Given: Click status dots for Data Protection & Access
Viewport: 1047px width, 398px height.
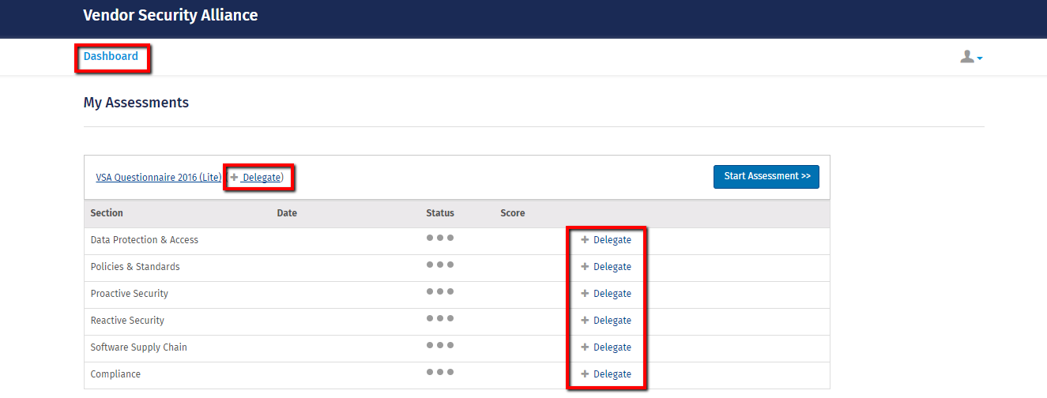Looking at the screenshot, I should pos(440,238).
